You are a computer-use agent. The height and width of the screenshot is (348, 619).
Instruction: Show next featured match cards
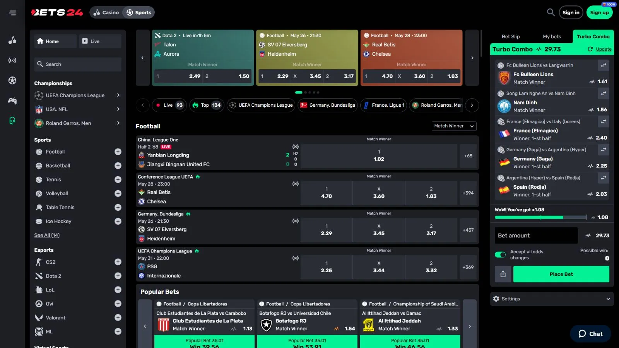coord(472,58)
